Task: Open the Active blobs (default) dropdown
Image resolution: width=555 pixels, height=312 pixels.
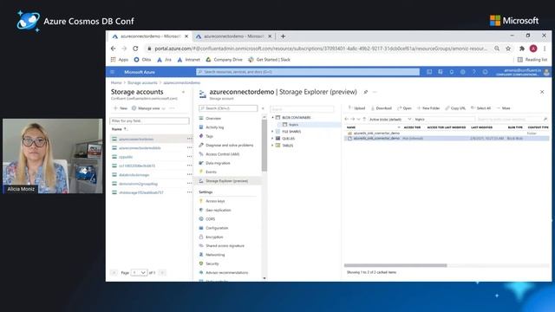Action: [390, 120]
